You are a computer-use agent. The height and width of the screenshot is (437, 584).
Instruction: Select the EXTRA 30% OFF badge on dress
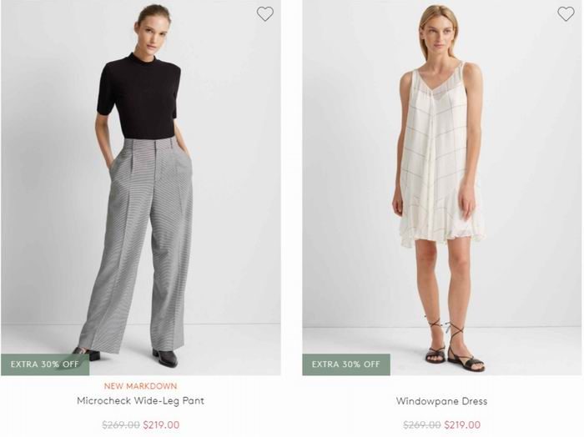(346, 364)
